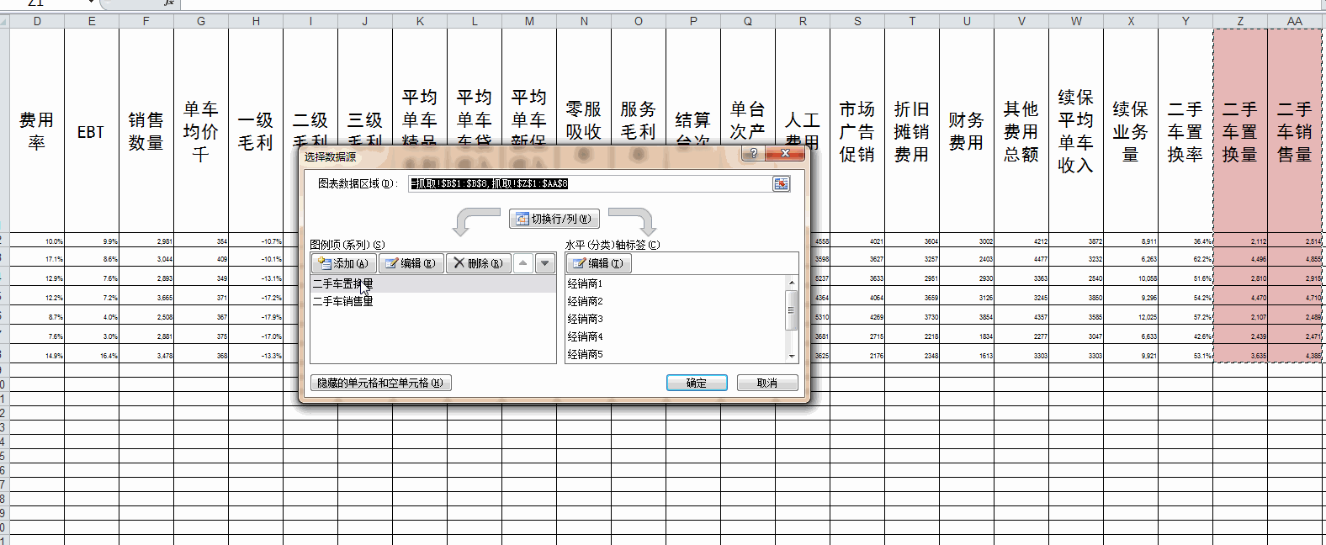Image resolution: width=1326 pixels, height=545 pixels.
Task: Cancel the dialog with 取消
Action: (x=766, y=383)
